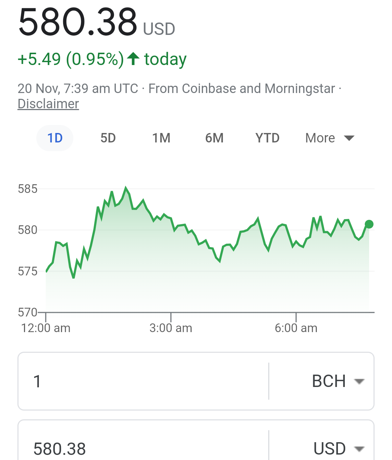Select the 1D time range tab

55,138
